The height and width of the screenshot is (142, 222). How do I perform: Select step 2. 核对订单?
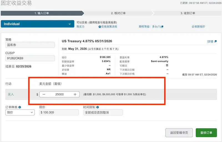click(118, 13)
